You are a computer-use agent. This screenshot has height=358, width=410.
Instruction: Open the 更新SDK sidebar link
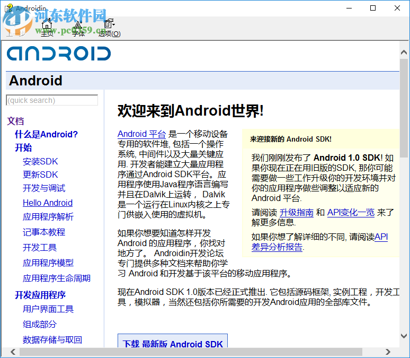click(x=40, y=174)
